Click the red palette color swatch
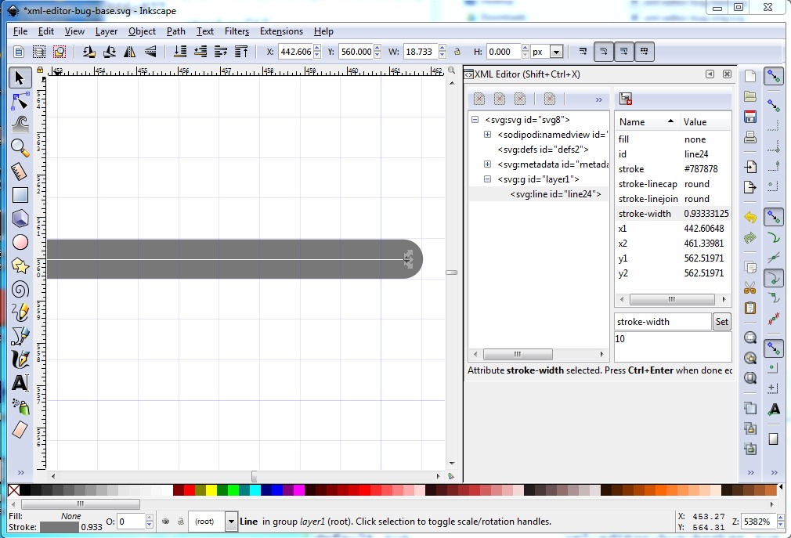 tap(190, 489)
